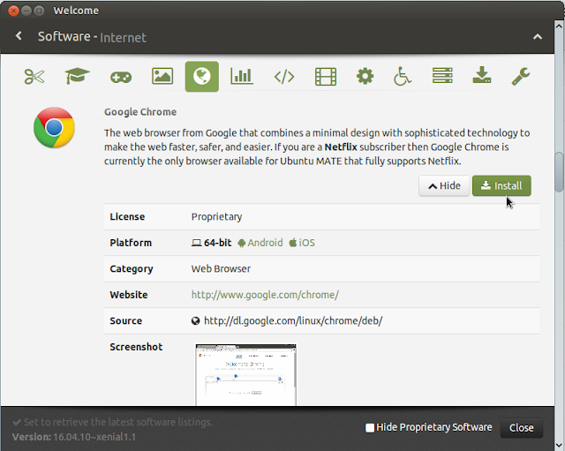Viewport: 565px width, 451px height.
Task: Open the Office category (bar chart icon)
Action: [x=242, y=77]
